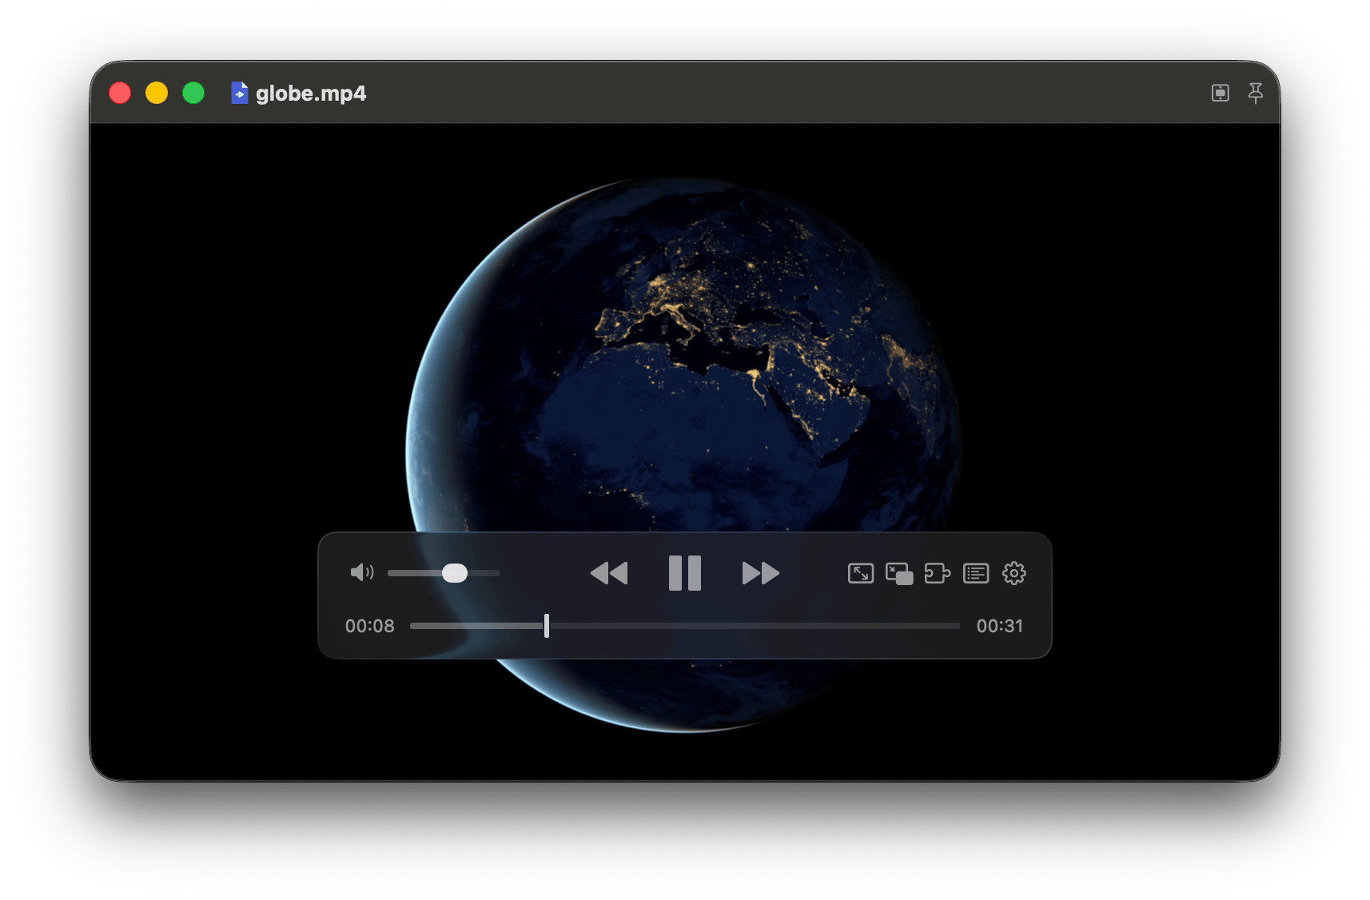This screenshot has height=900, width=1370.
Task: Minimize the window with the yellow button
Action: (x=157, y=93)
